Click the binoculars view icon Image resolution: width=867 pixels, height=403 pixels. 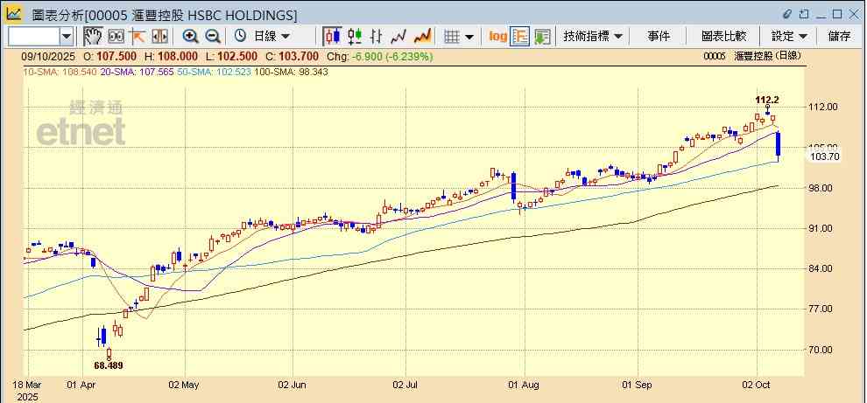(x=115, y=36)
